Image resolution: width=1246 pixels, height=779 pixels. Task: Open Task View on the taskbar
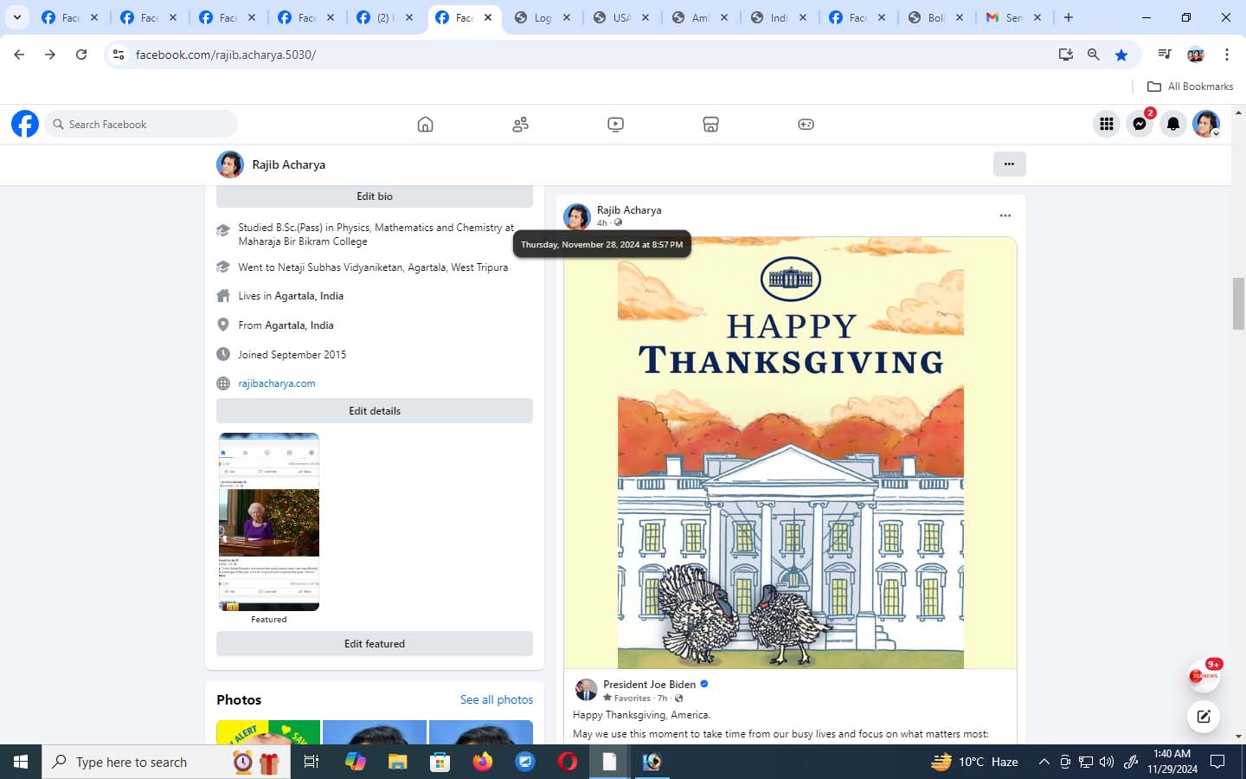[x=311, y=762]
